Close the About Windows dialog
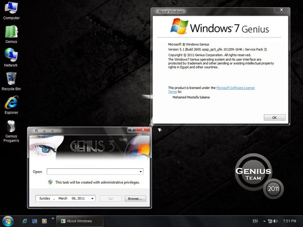Viewport: 303px width, 227px height. (282, 10)
